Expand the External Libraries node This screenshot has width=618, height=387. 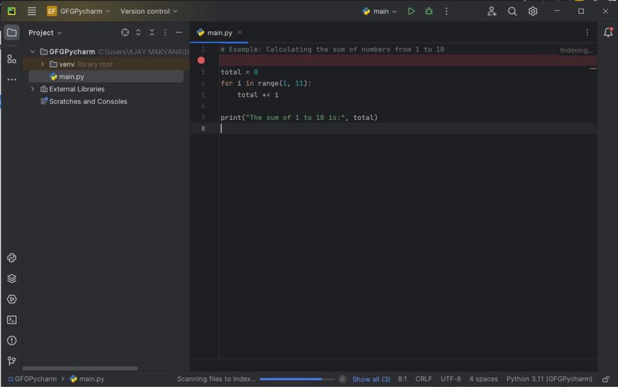pyautogui.click(x=33, y=89)
